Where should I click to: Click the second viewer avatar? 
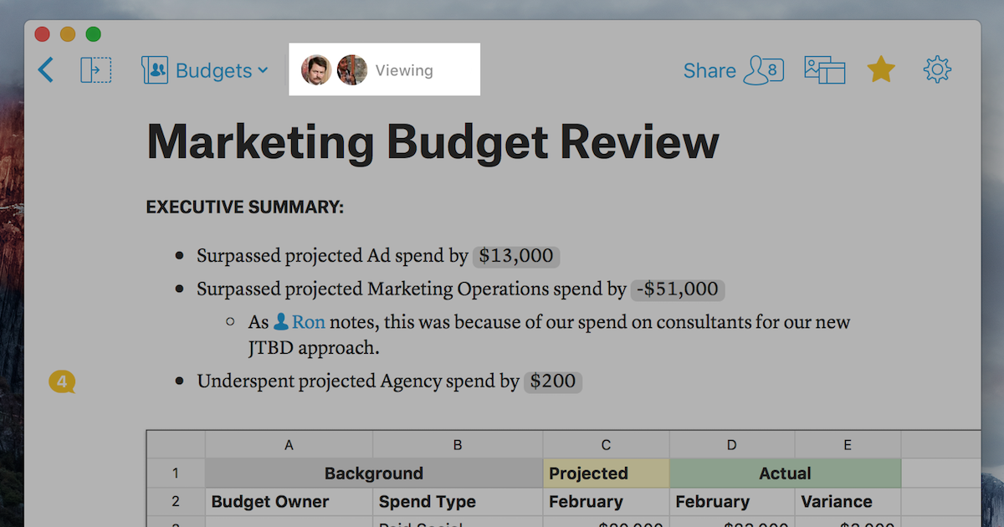352,70
